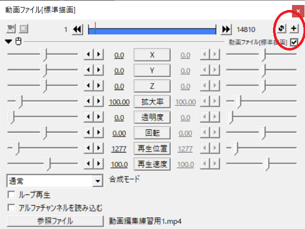Jump to the first frame with rewind button

point(77,29)
